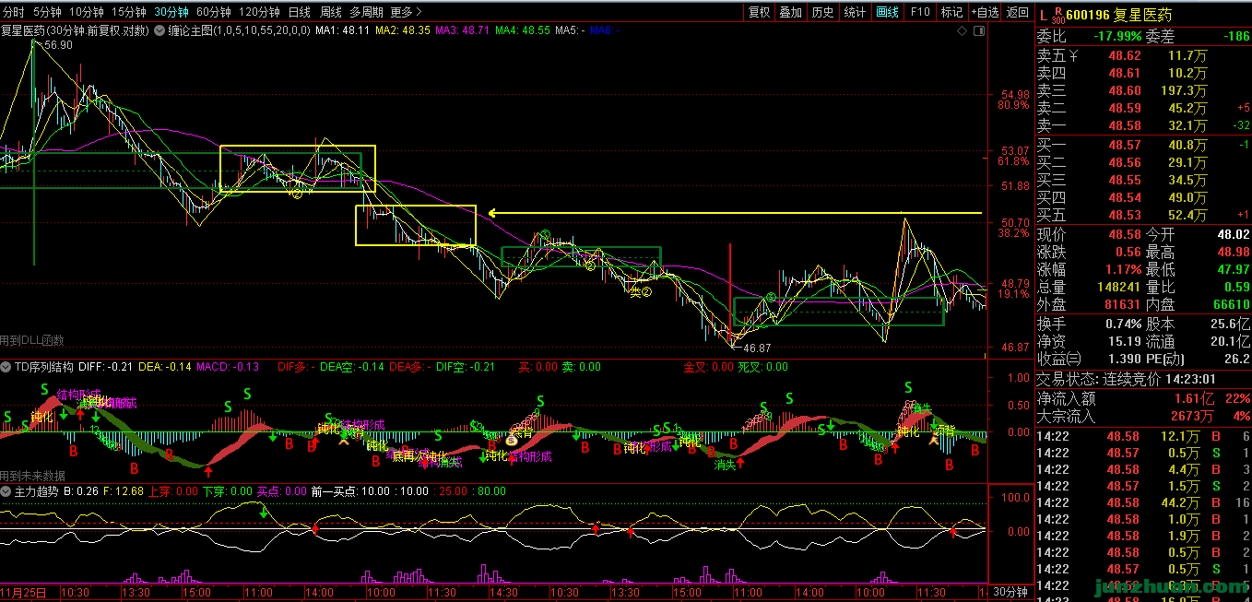Open F10 company info
The image size is (1252, 602).
(x=919, y=12)
